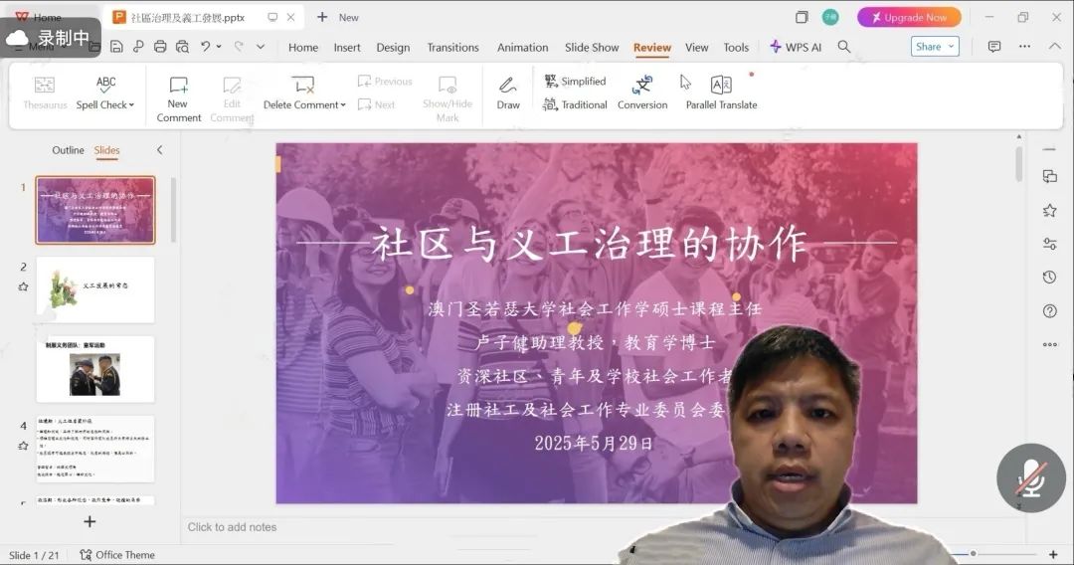Click the Undo icon in quick access toolbar
The image size is (1074, 565).
point(205,47)
